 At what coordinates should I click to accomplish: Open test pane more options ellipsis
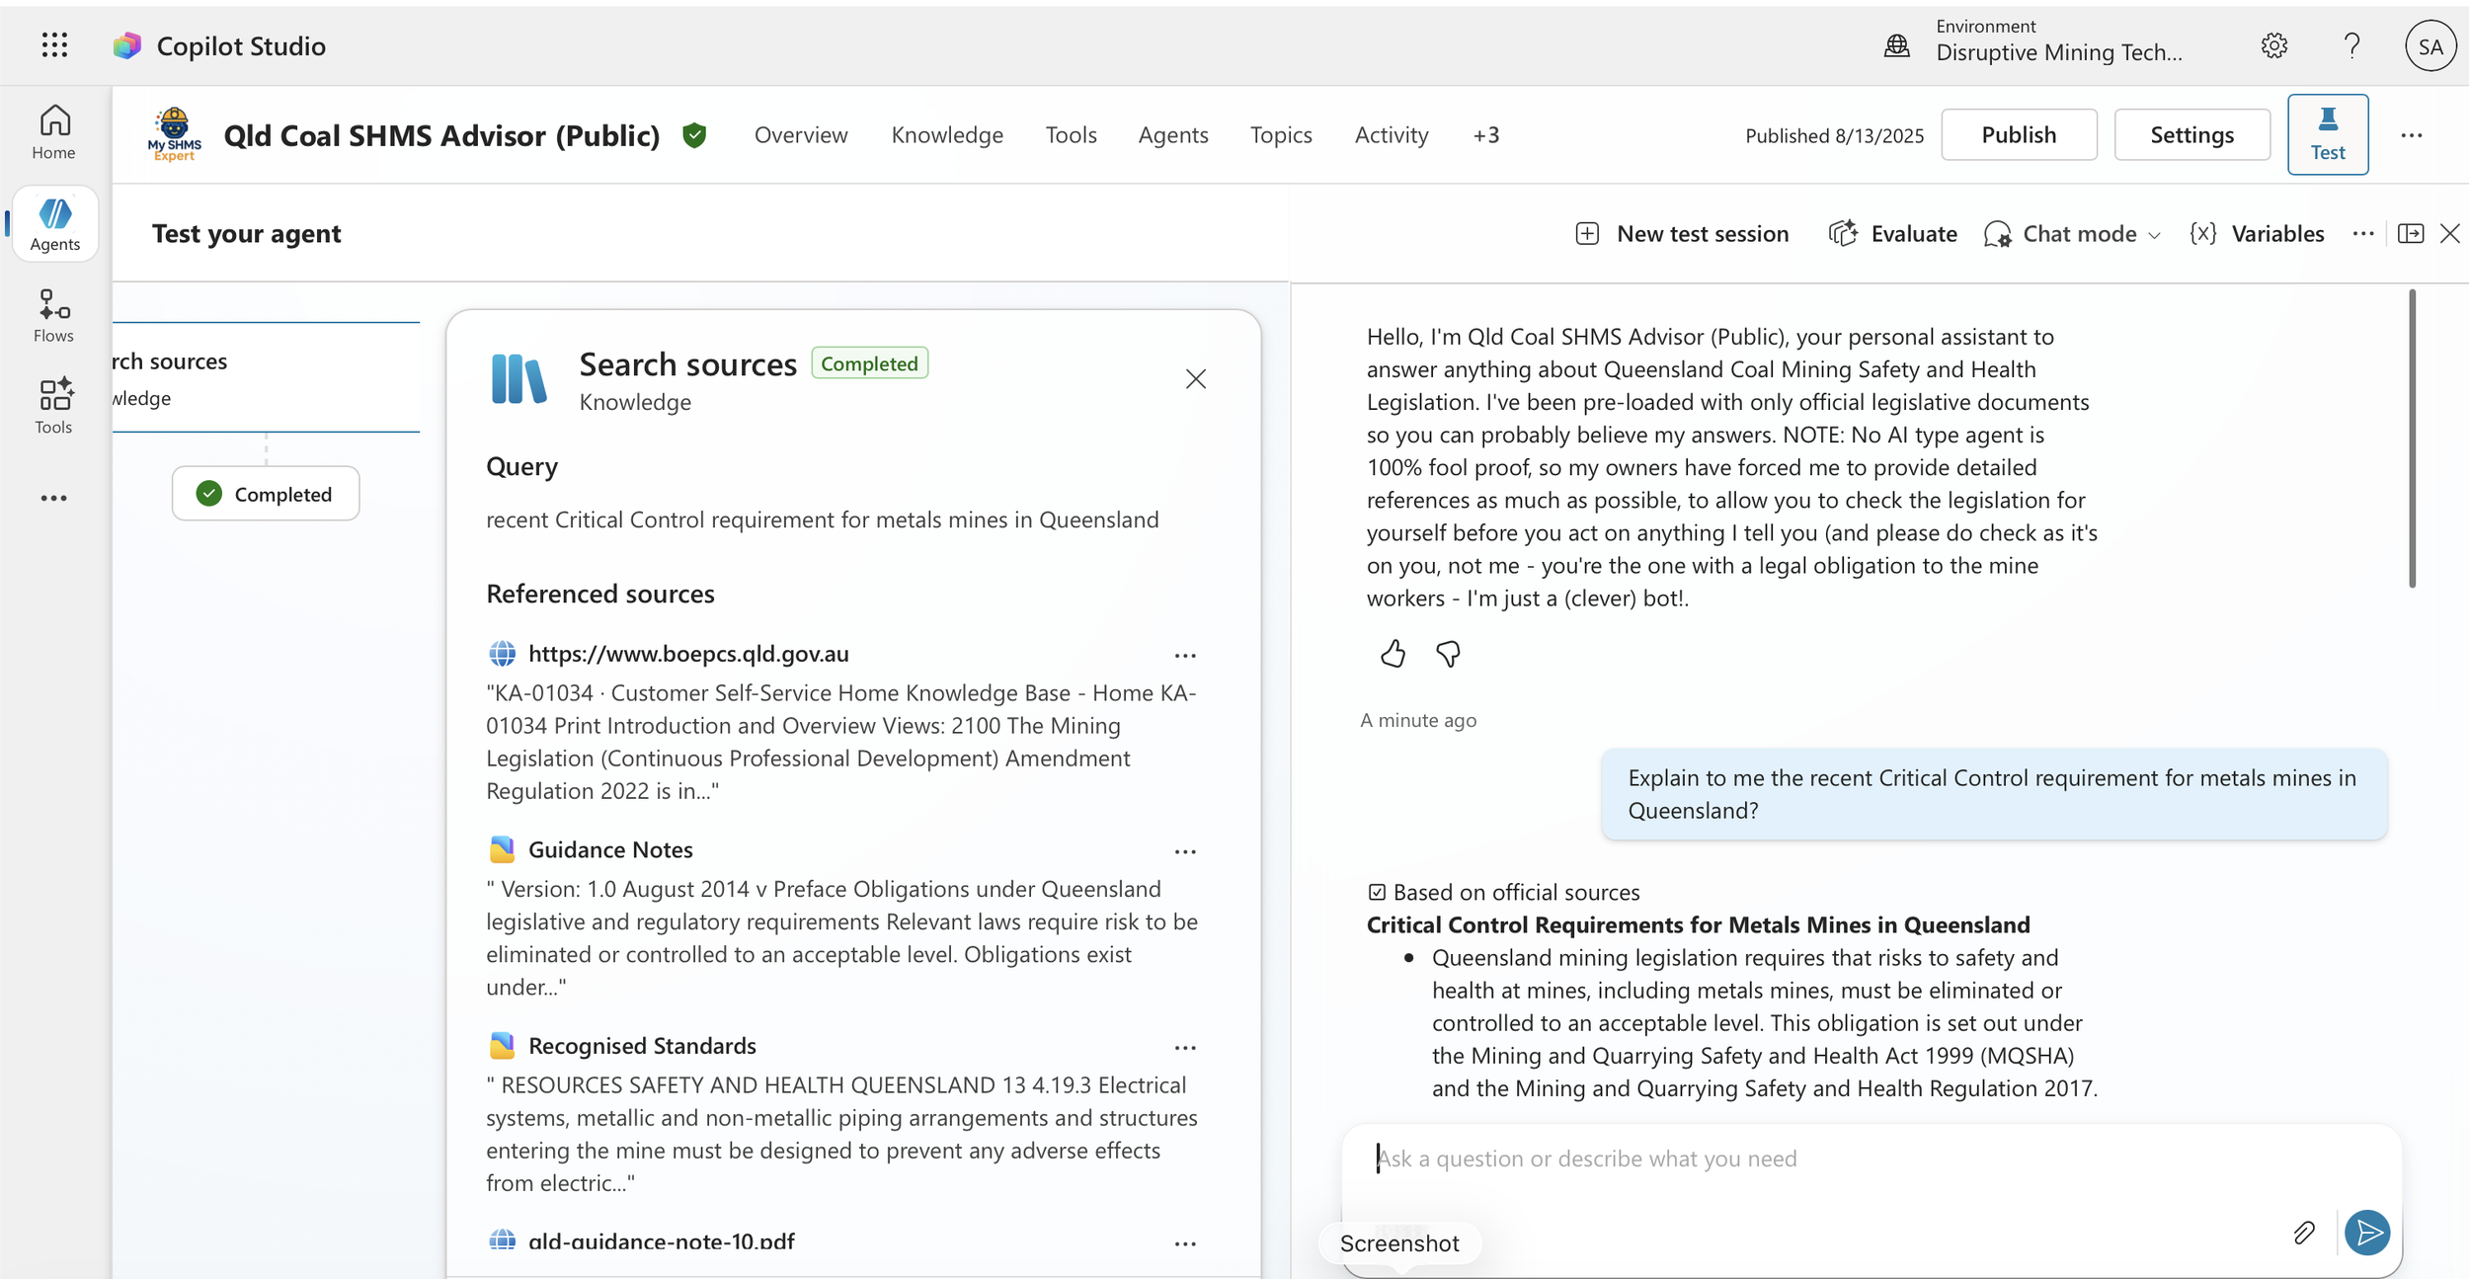pyautogui.click(x=2363, y=234)
